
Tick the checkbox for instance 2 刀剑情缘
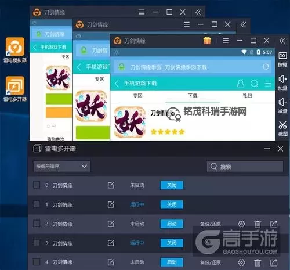click(x=37, y=224)
